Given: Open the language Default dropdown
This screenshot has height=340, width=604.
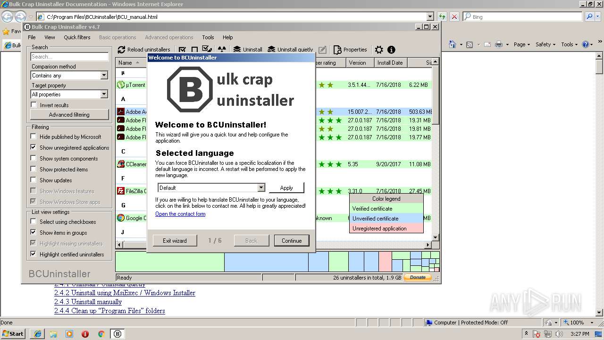Looking at the screenshot, I should click(261, 187).
